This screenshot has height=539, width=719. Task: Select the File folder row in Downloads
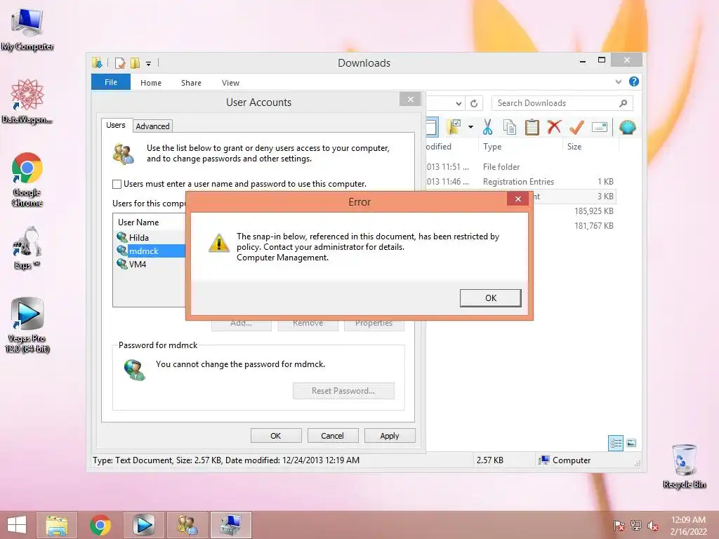coord(520,167)
